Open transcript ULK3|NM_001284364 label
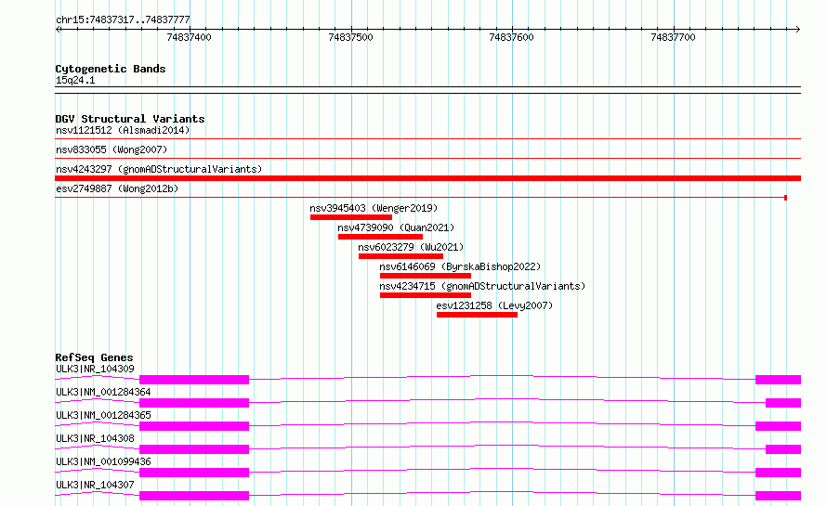 pos(103,392)
